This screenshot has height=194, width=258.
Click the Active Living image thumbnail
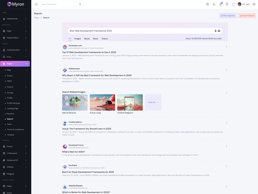click(102, 102)
